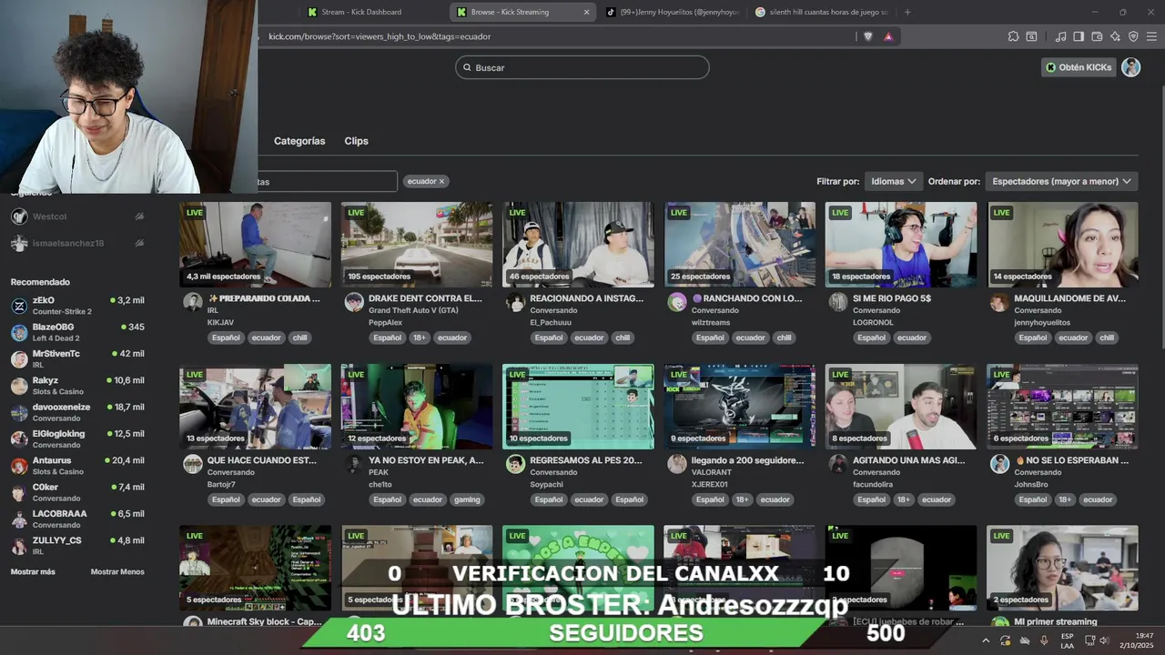Screen dimensions: 1165x655
Task: Click the microphone tray icon
Action: pyautogui.click(x=1044, y=640)
